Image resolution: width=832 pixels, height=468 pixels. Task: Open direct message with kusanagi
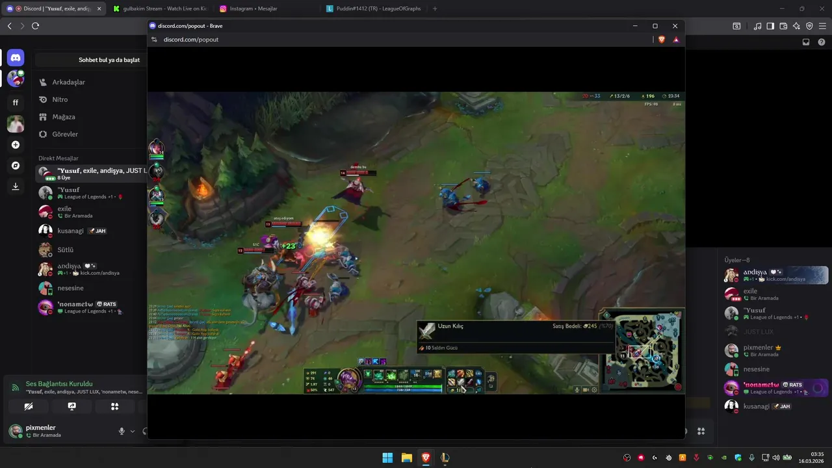point(91,231)
